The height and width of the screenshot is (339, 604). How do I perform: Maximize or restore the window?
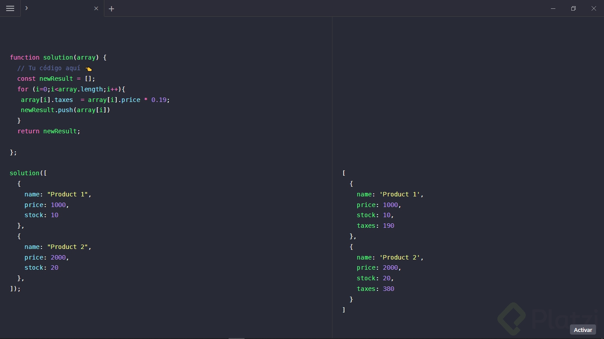[x=573, y=8]
